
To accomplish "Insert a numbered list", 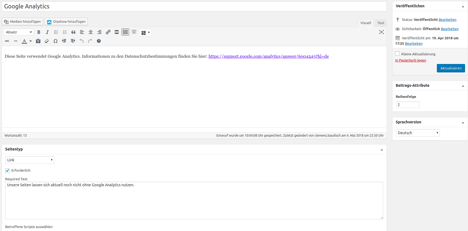I will [65, 32].
